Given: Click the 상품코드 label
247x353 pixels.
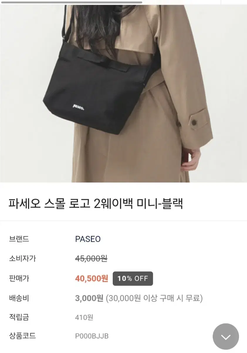Looking at the screenshot, I should [22, 336].
